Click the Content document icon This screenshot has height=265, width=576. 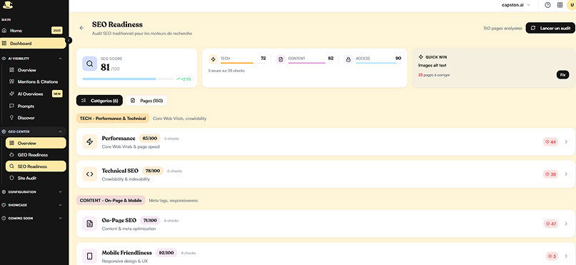[281, 59]
